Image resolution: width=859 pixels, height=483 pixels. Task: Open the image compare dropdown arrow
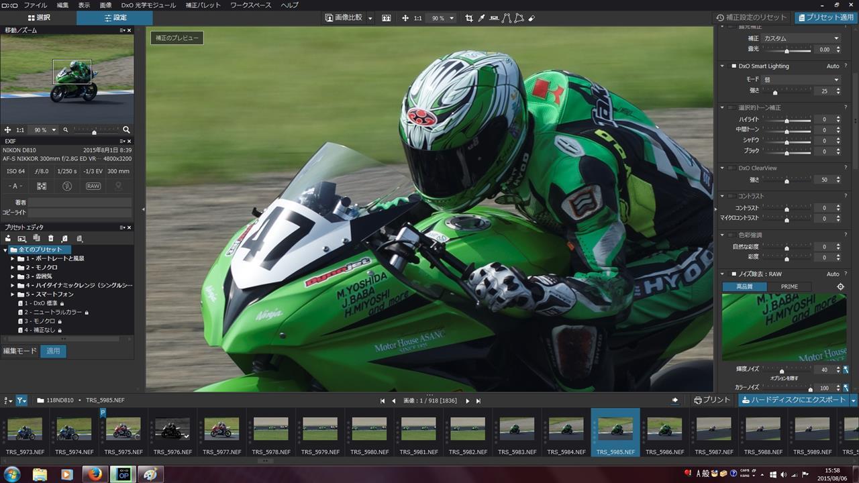coord(370,18)
